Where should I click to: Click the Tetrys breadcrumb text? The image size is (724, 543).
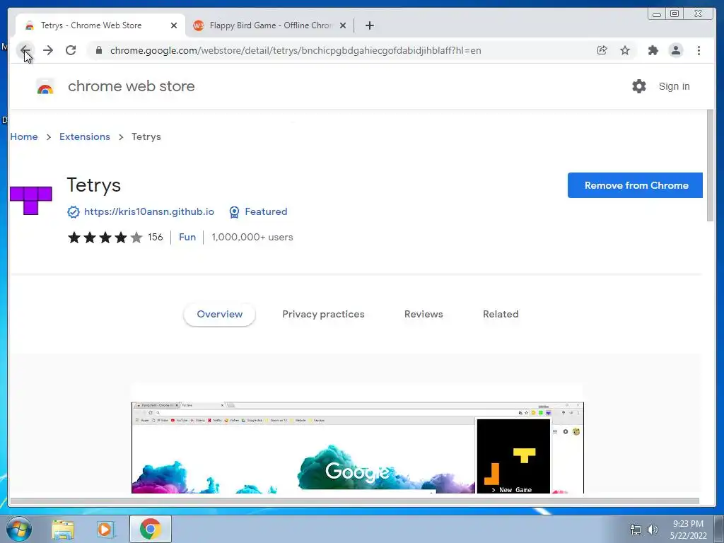pyautogui.click(x=146, y=136)
